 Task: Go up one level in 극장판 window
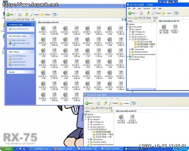coord(149,13)
